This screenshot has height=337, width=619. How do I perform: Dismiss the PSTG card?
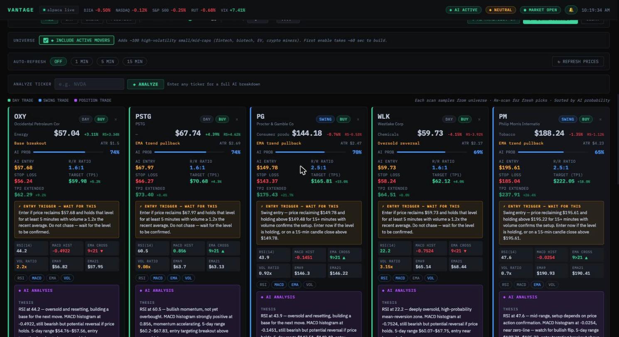237,120
